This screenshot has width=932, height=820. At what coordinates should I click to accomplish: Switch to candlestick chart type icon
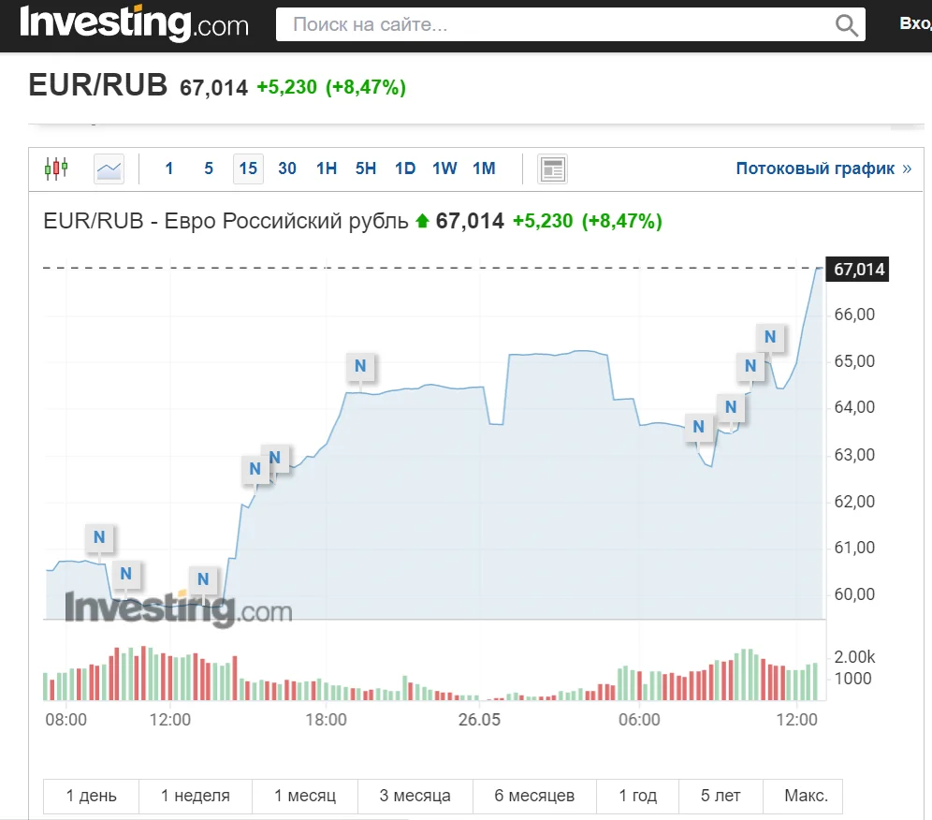click(56, 169)
